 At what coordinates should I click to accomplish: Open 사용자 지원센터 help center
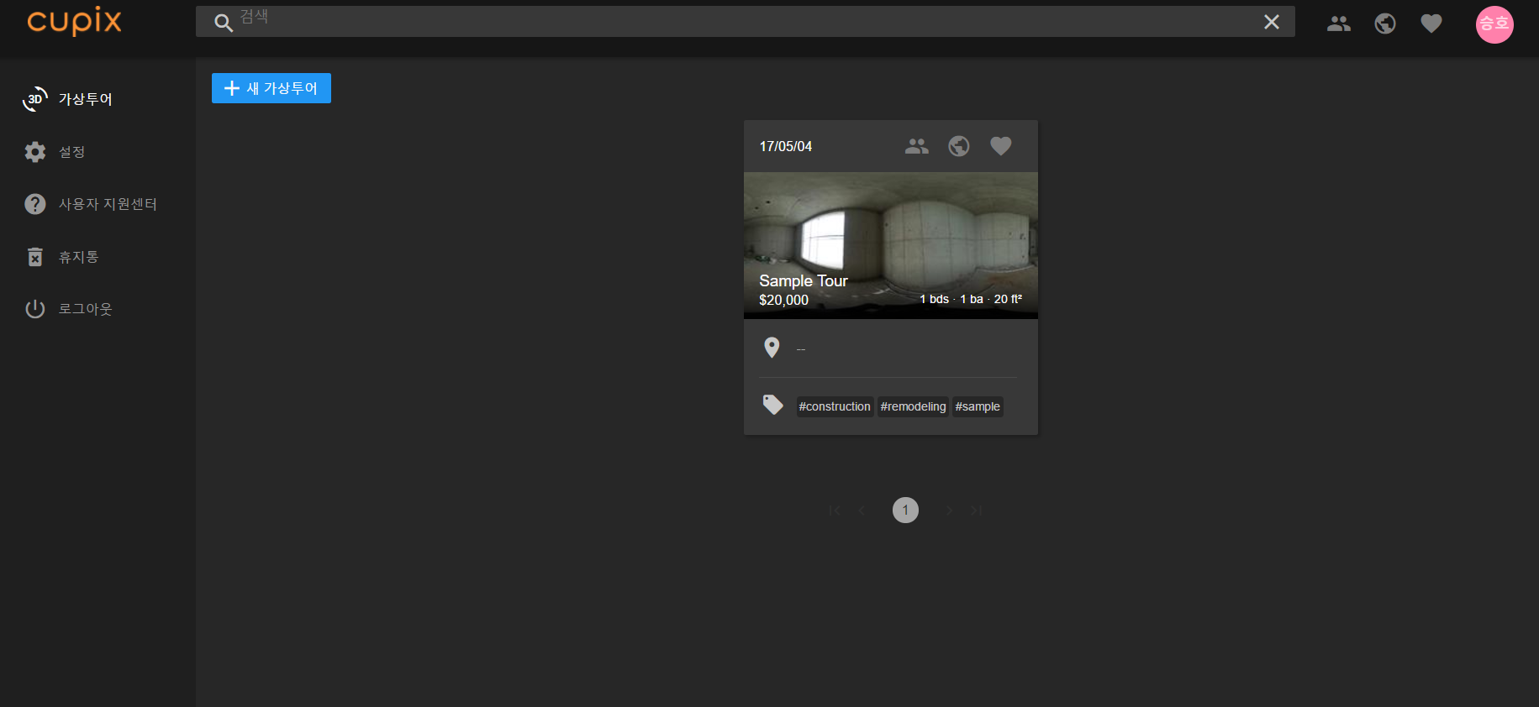(107, 204)
